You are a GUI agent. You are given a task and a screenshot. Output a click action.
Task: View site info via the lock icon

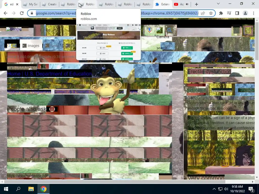point(32,13)
